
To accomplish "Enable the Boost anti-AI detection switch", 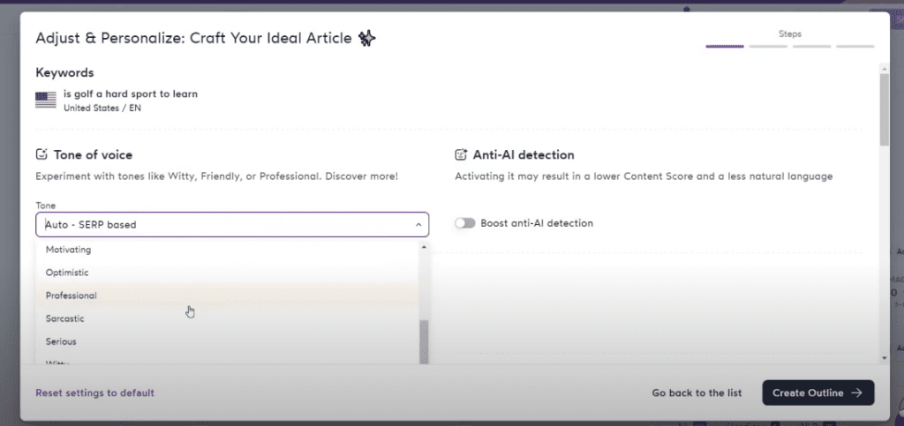I will 464,223.
